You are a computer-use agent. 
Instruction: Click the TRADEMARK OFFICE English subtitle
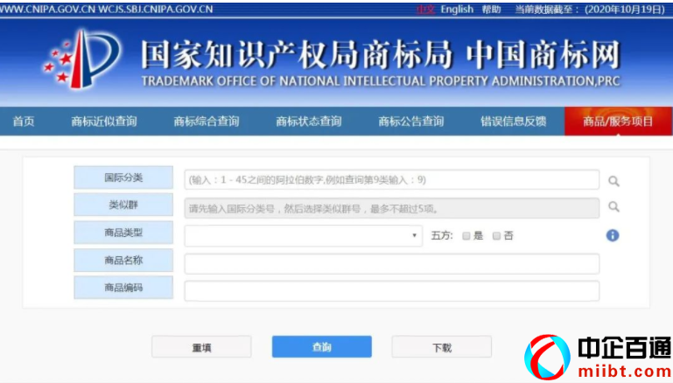[382, 81]
